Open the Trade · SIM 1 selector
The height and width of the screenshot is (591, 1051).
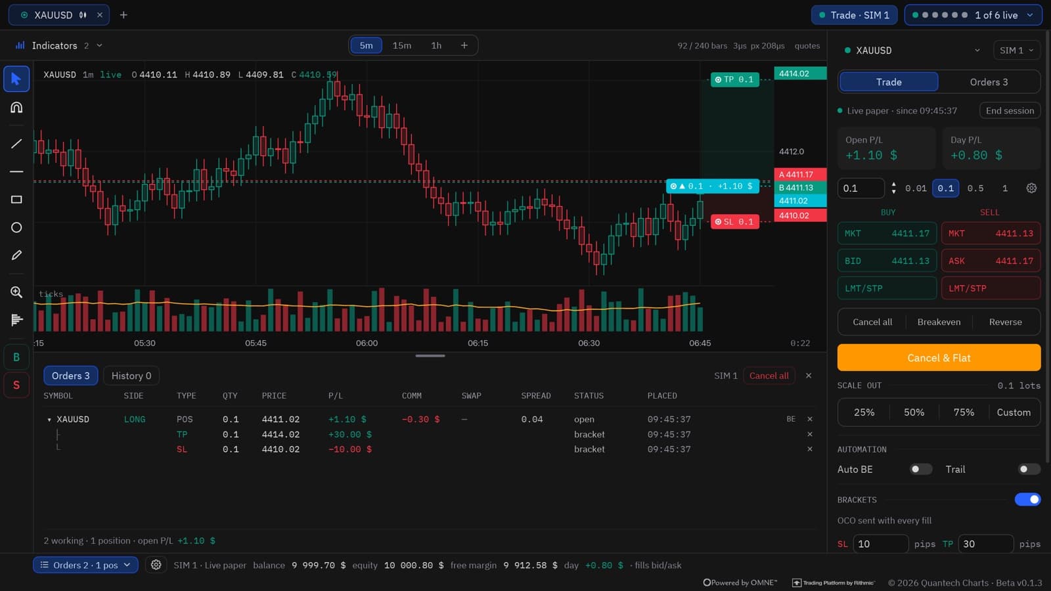point(854,15)
